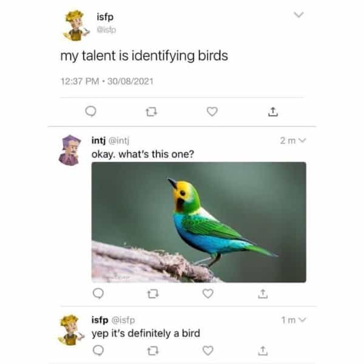Like the 'definitely a bird' reply
Screen dimensions: 364x364
tap(208, 350)
